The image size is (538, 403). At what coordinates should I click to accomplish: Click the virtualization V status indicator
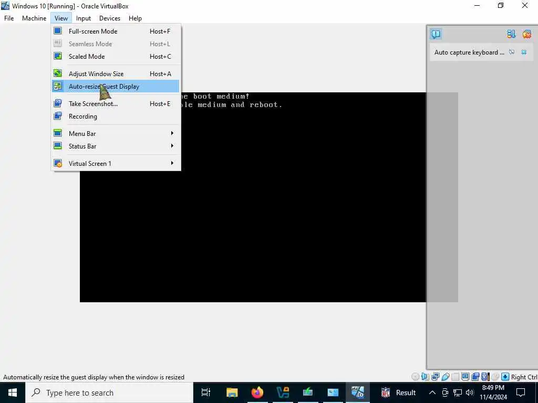485,377
